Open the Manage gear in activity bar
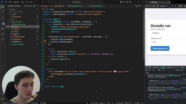The height and width of the screenshot is (104, 186). pos(3,99)
